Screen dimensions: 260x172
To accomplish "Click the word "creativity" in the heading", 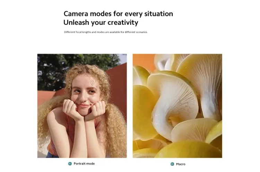I will point(123,23).
